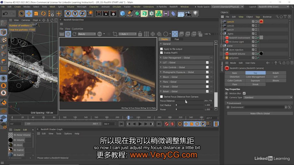This screenshot has width=294, height=165.
Task: Click the crop region icon
Action: (115, 34)
